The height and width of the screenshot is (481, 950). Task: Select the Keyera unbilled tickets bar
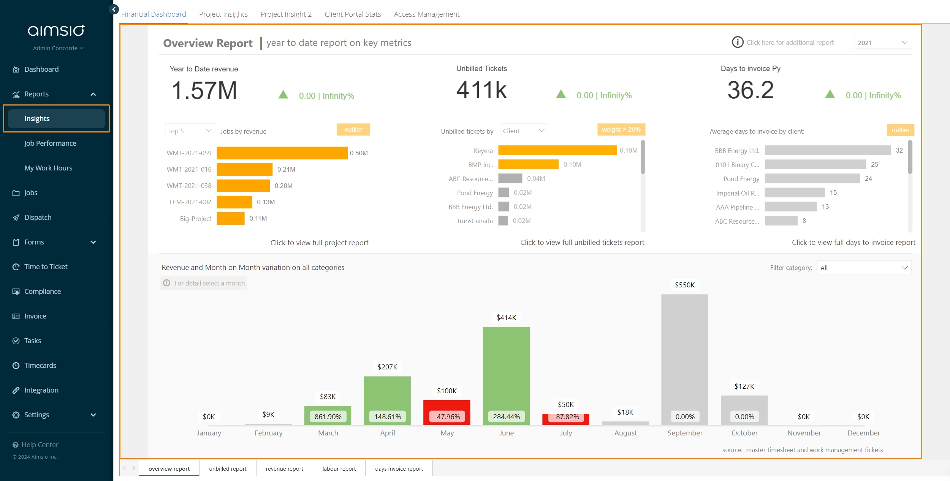[557, 150]
